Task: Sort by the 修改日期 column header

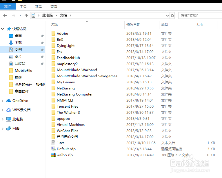Action: [x=133, y=25]
